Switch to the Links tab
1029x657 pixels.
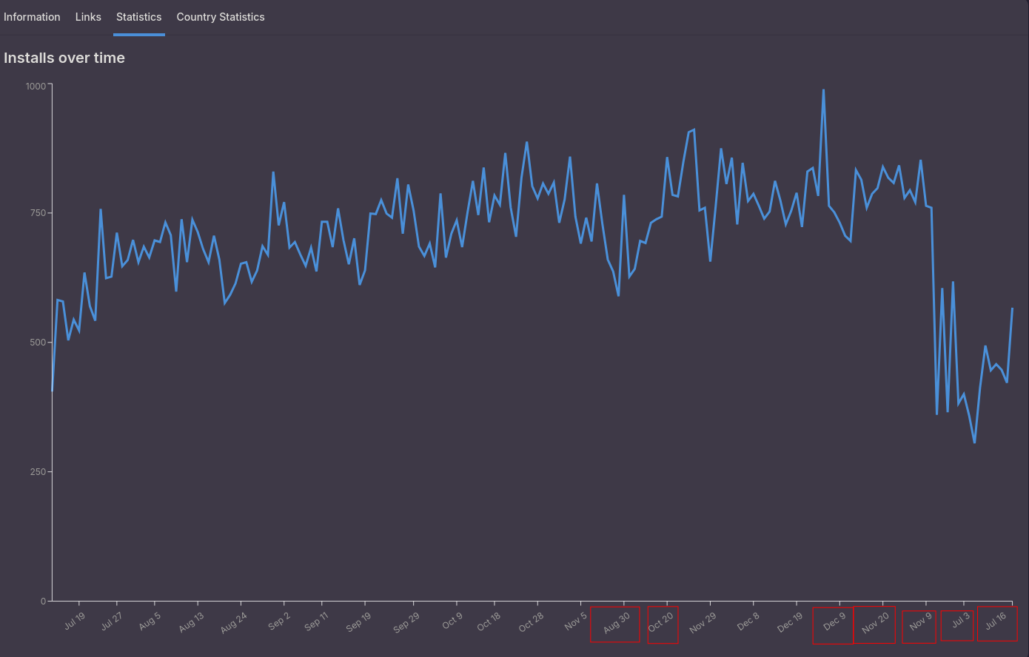click(x=88, y=17)
